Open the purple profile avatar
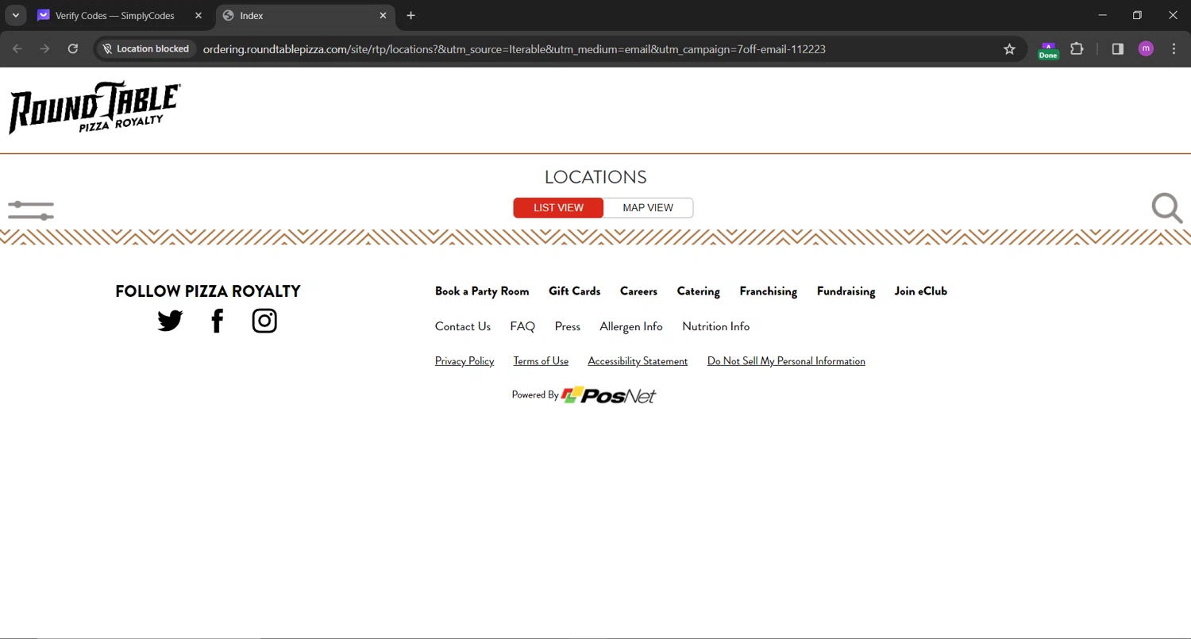The width and height of the screenshot is (1191, 639). pyautogui.click(x=1146, y=49)
